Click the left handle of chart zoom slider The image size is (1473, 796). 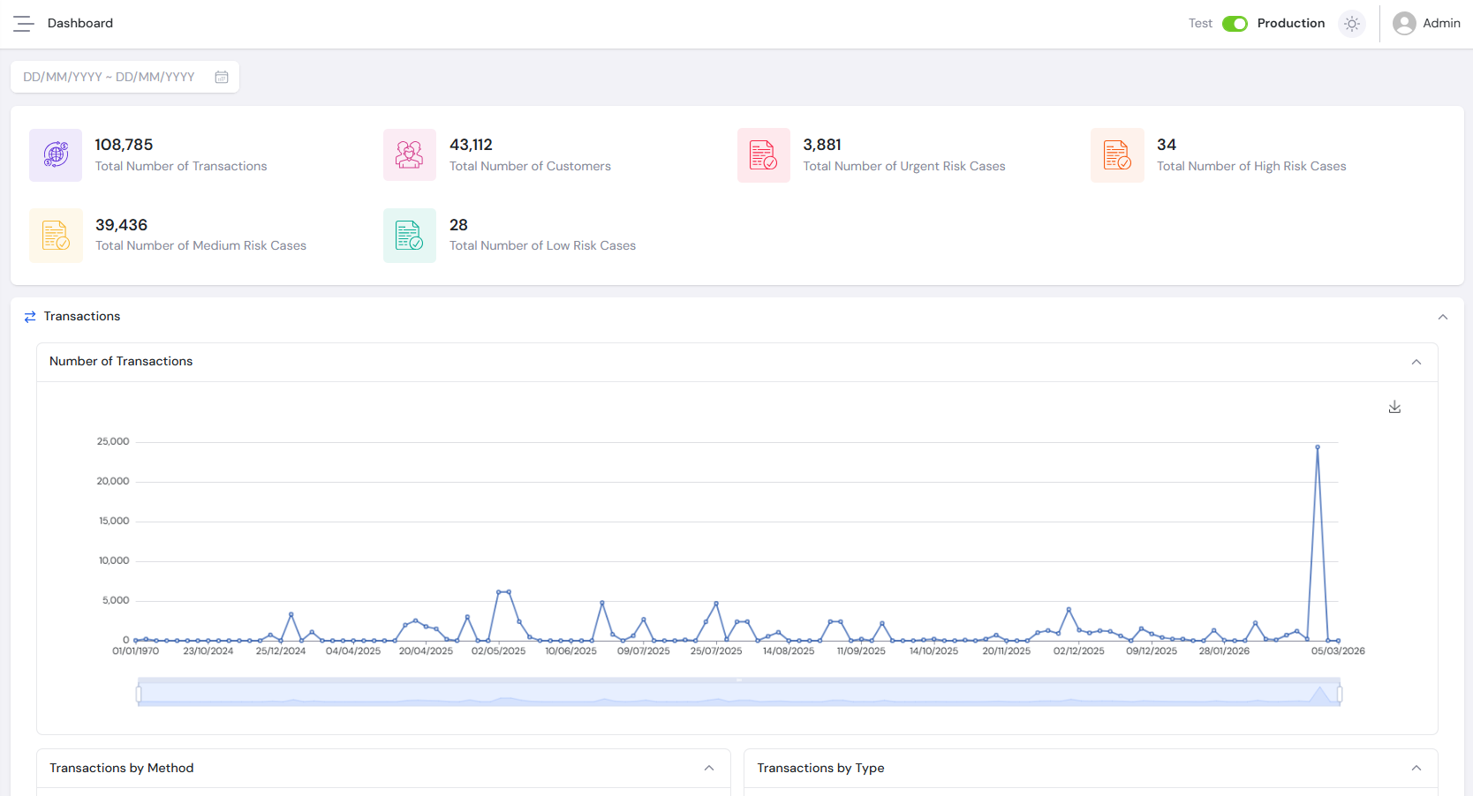coord(139,695)
